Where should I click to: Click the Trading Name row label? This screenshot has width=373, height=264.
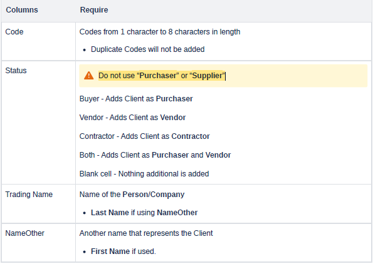(29, 195)
